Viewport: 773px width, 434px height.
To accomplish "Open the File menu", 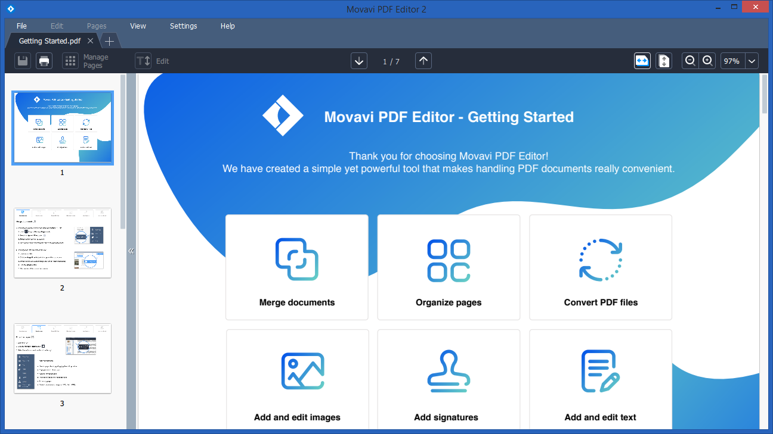I will point(22,26).
